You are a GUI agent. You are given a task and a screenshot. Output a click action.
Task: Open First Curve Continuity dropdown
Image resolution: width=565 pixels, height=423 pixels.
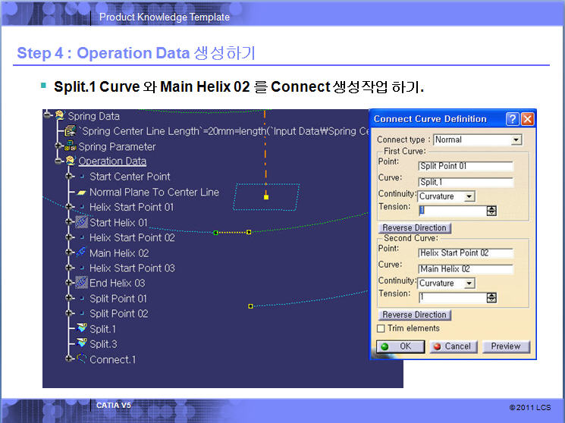pyautogui.click(x=469, y=196)
